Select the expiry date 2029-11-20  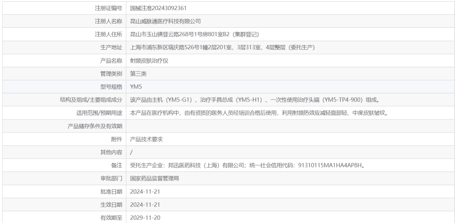[x=145, y=218]
